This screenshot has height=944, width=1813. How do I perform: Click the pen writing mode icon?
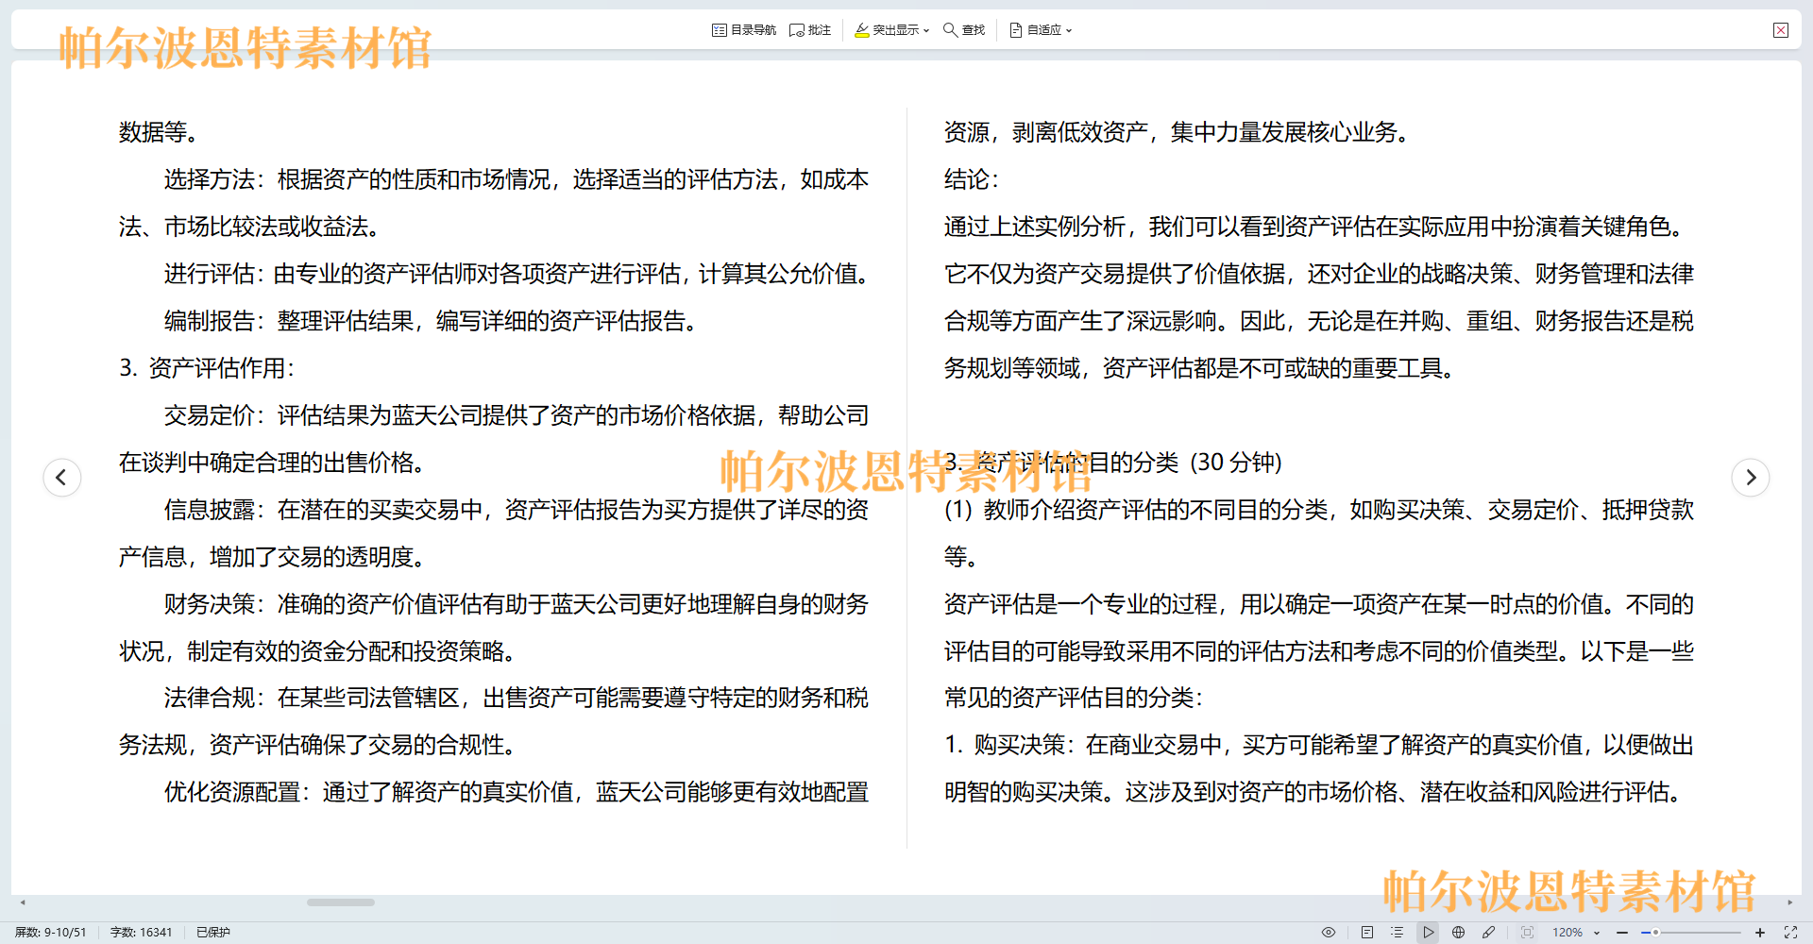[1489, 932]
